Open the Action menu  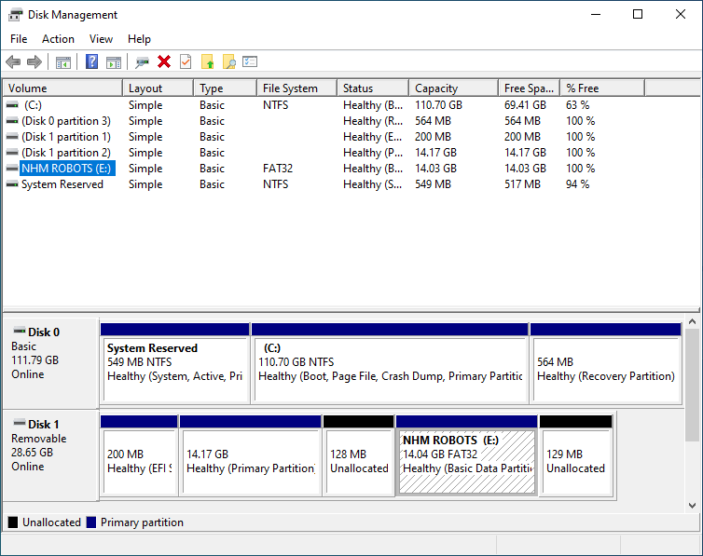59,39
